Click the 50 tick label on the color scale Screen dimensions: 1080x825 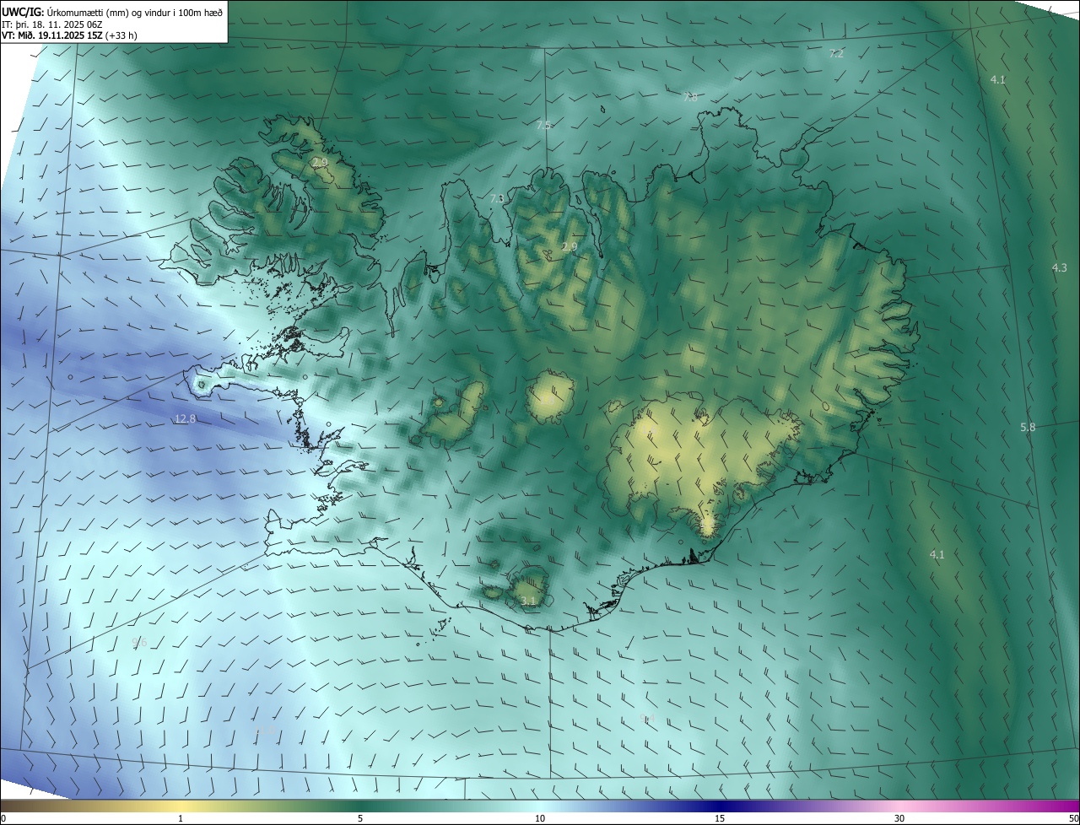pos(1073,818)
